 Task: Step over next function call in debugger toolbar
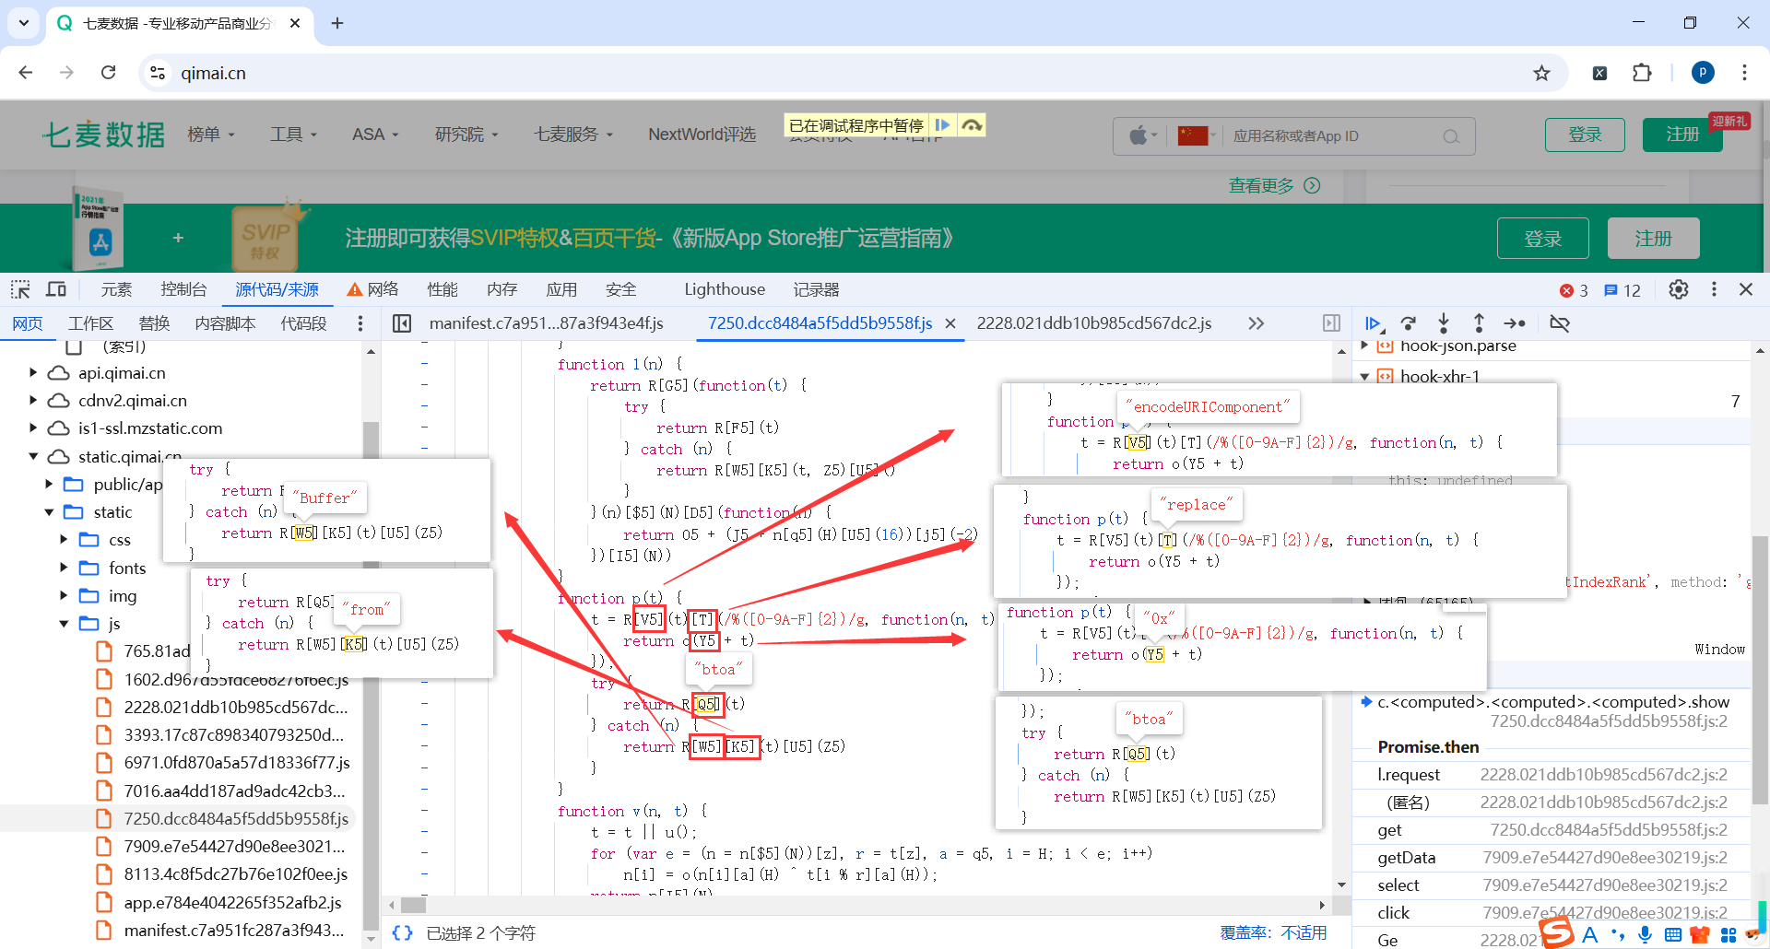click(1408, 323)
